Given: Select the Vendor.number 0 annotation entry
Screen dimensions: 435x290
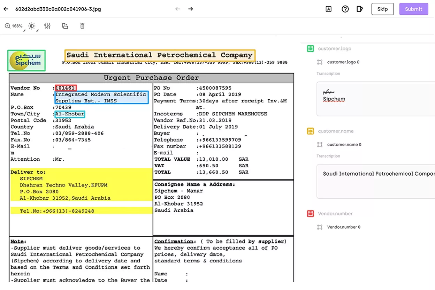Looking at the screenshot, I should click(344, 227).
